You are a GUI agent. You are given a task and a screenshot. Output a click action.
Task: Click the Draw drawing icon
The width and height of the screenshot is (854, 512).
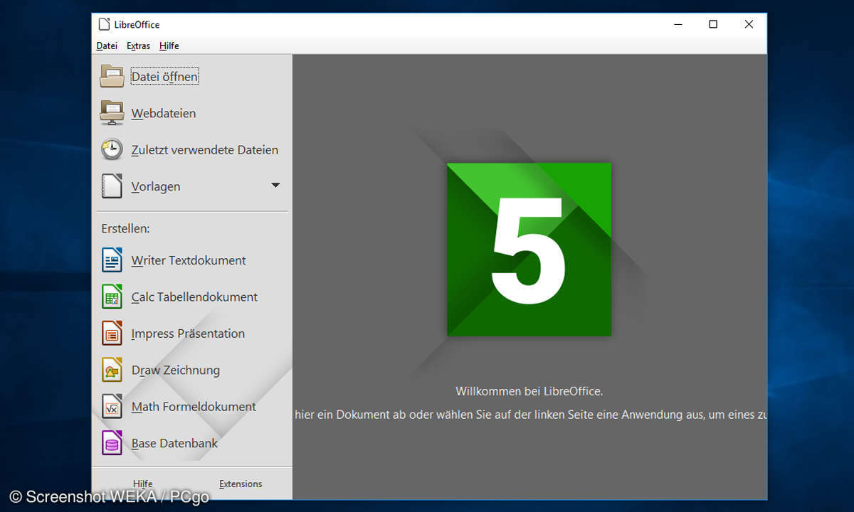point(112,370)
